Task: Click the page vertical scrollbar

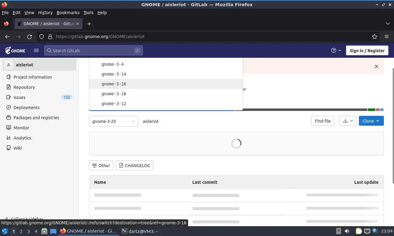Action: point(392,126)
